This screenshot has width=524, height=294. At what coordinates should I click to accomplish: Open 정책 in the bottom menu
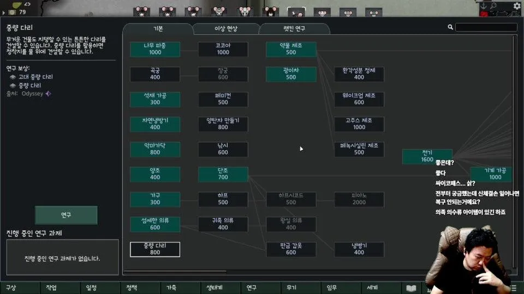tap(140, 287)
